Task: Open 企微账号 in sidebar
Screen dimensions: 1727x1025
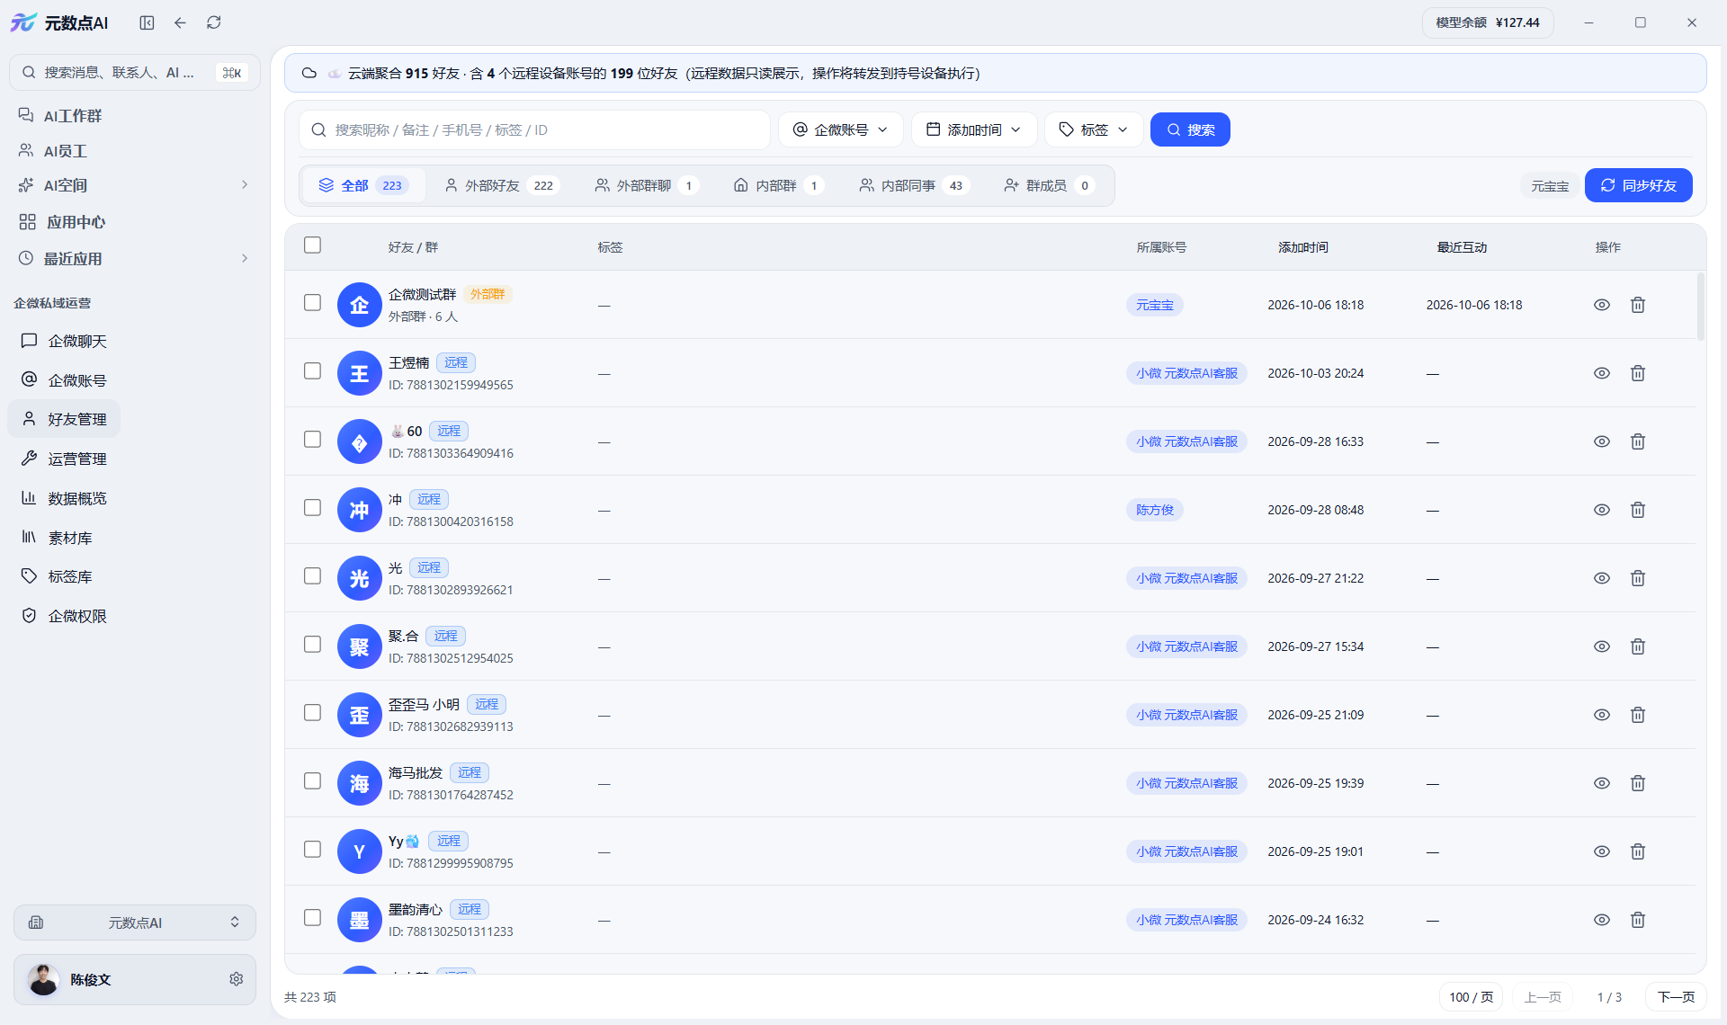Action: coord(65,380)
